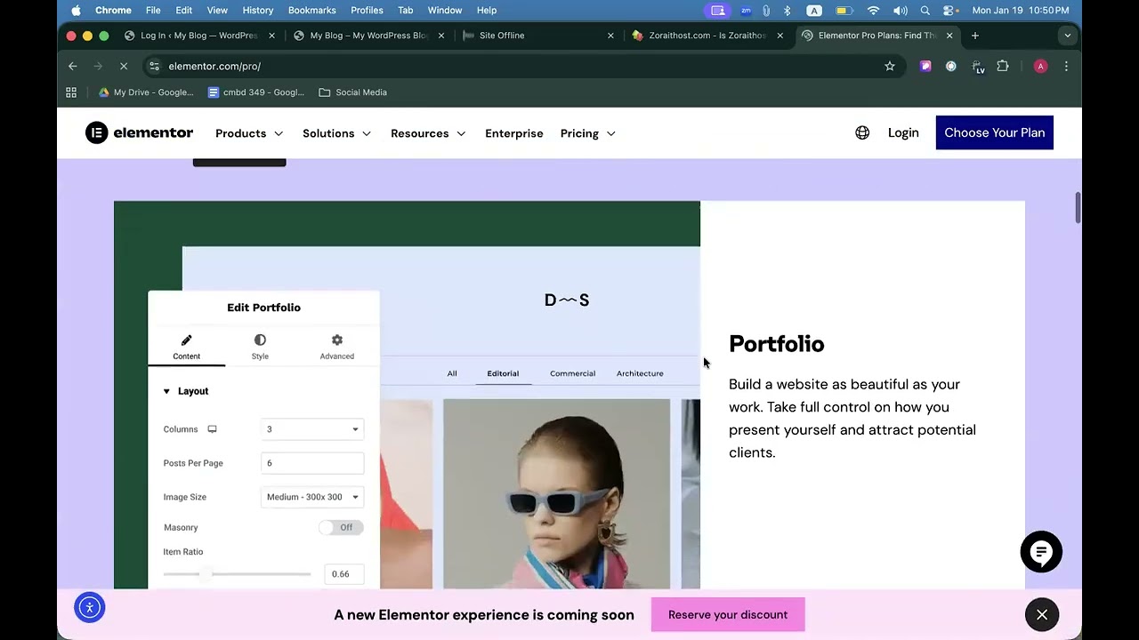Open the Bookmarks menu in menu bar
Image resolution: width=1139 pixels, height=640 pixels.
[311, 10]
